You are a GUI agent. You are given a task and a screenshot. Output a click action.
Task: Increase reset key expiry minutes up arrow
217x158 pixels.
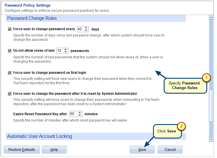(x=80, y=112)
